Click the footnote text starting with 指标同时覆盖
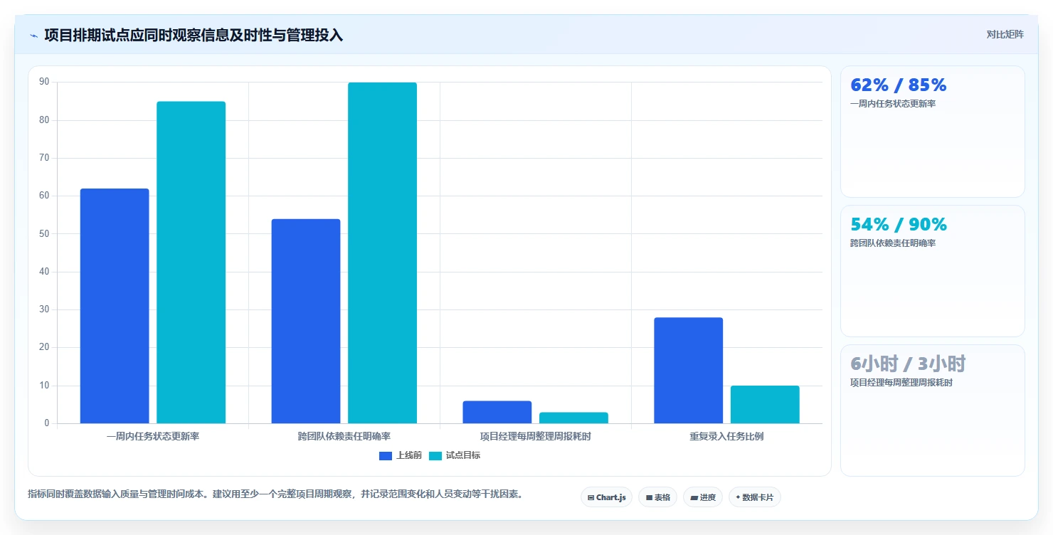 point(275,494)
